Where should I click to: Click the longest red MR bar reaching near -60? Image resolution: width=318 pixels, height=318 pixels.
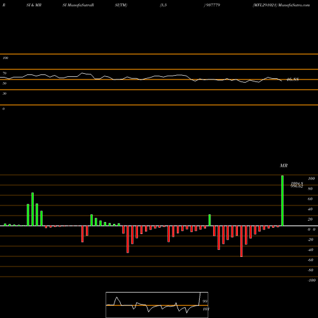click(x=242, y=241)
